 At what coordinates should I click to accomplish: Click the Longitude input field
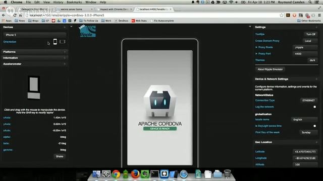click(305, 158)
